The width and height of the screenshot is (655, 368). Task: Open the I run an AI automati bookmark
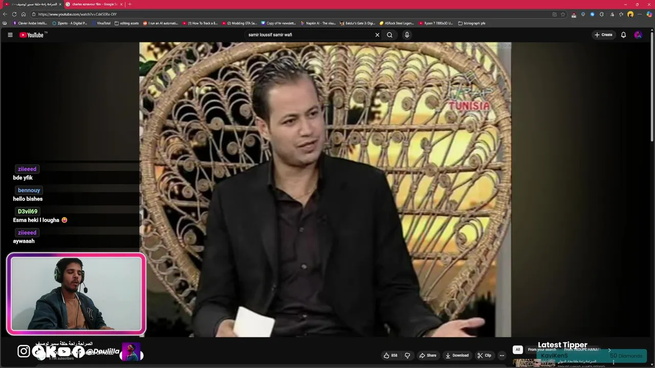tap(161, 23)
